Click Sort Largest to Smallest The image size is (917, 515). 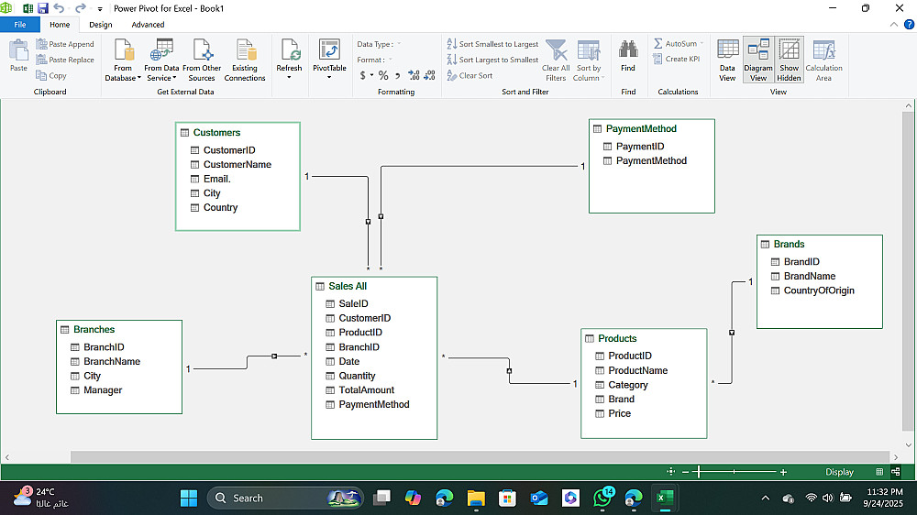click(x=492, y=60)
